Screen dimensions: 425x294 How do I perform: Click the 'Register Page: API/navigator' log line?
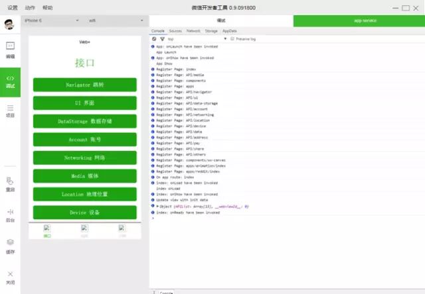[184, 92]
